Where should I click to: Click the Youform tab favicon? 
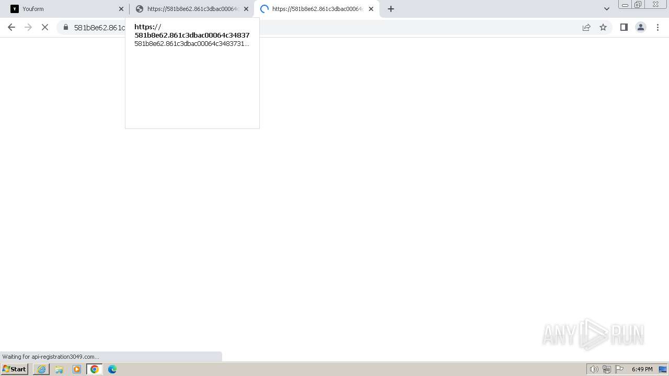15,9
